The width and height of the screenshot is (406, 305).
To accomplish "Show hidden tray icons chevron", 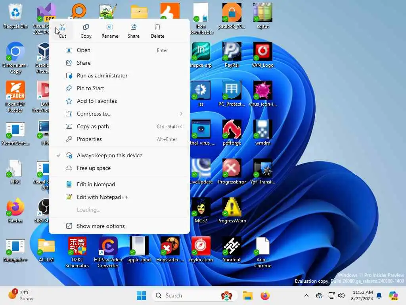I will (306, 295).
